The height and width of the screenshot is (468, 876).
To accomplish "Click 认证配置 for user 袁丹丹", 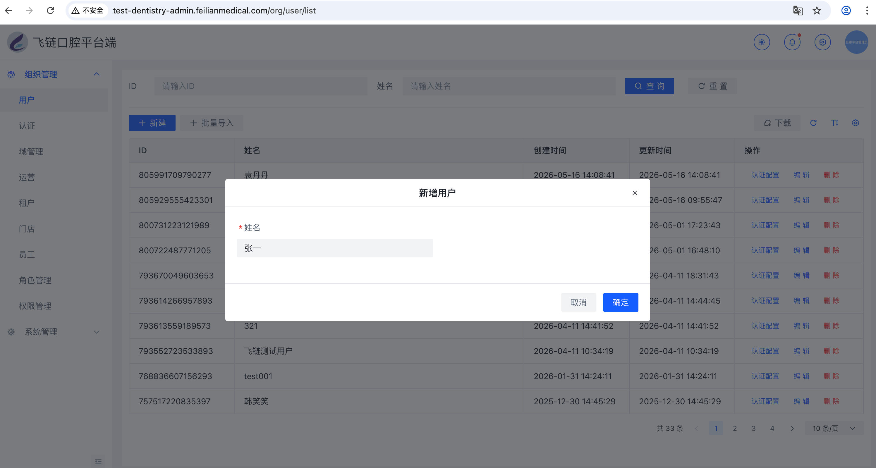I will (765, 175).
